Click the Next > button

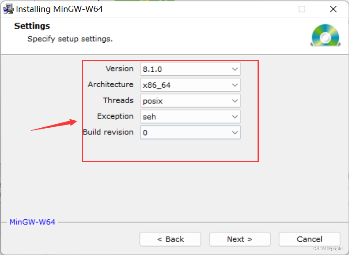coord(240,239)
